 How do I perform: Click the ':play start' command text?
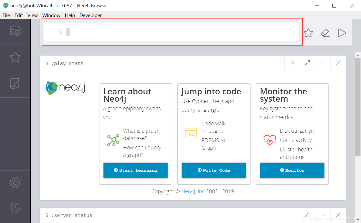pos(67,63)
